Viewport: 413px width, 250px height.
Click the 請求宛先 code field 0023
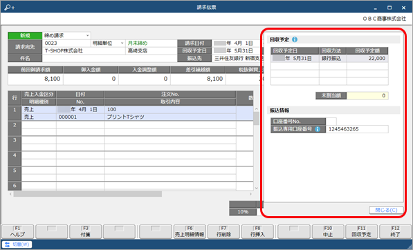[x=66, y=43]
